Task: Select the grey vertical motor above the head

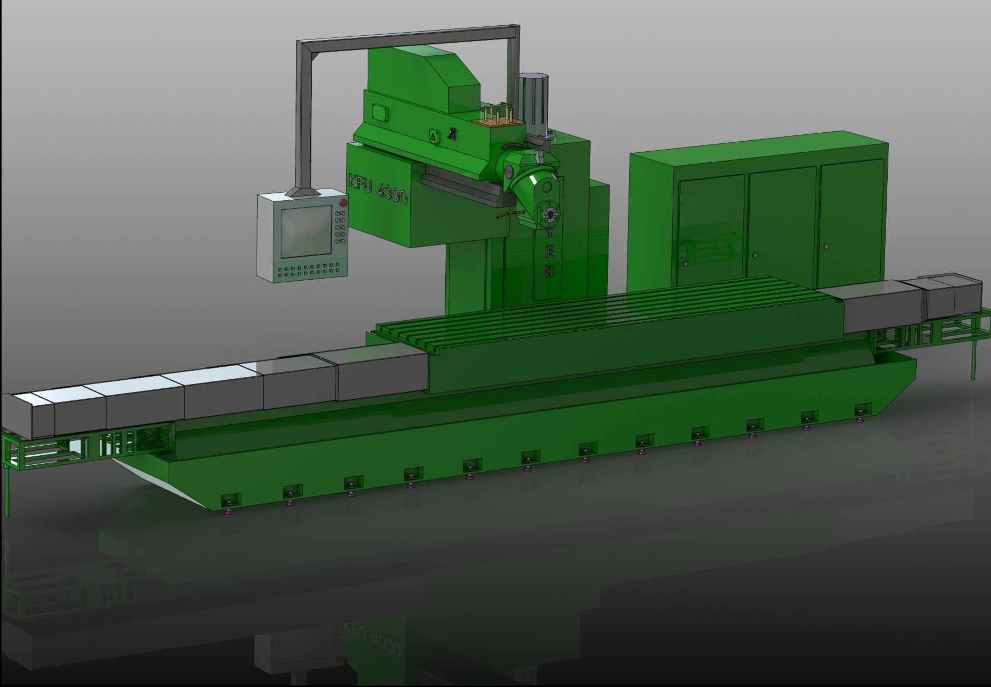Action: pyautogui.click(x=535, y=106)
